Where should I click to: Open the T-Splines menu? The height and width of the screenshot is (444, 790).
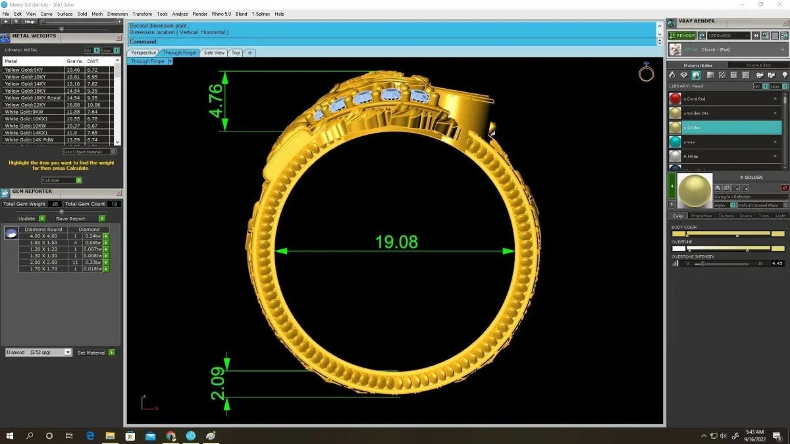click(x=261, y=14)
